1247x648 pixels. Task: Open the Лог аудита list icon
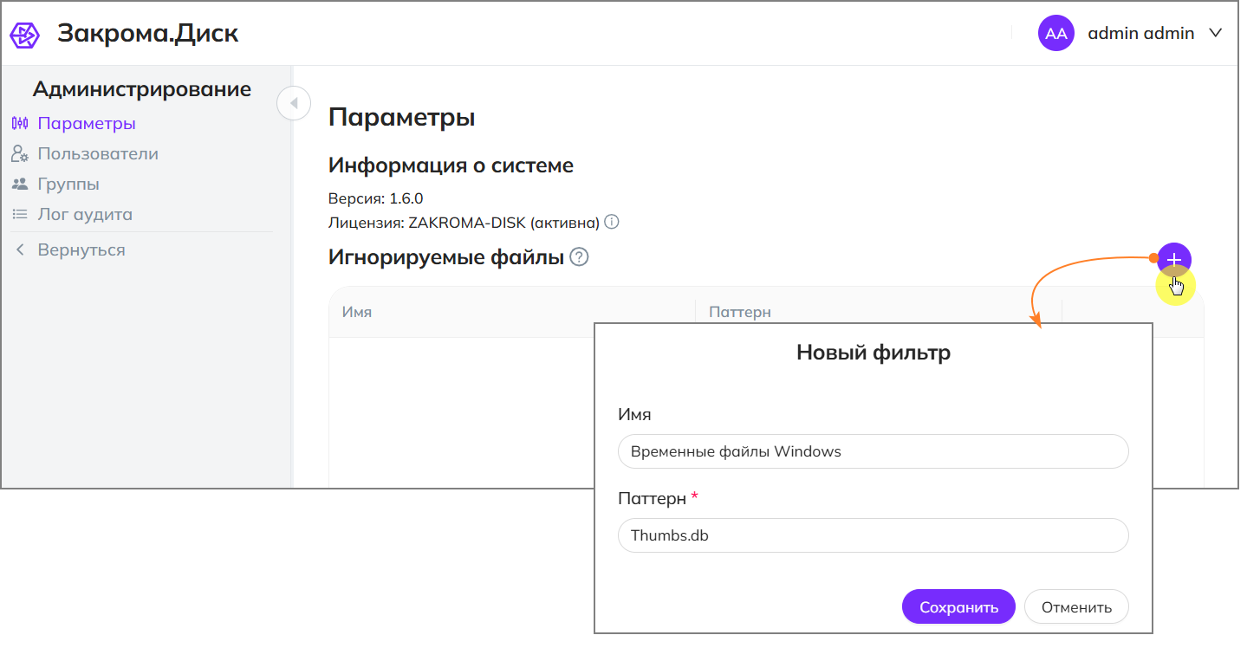(20, 215)
